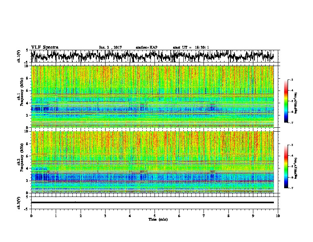The height and width of the screenshot is (242, 313).
Task: Click time axis tick label '9'
Action: [253, 216]
